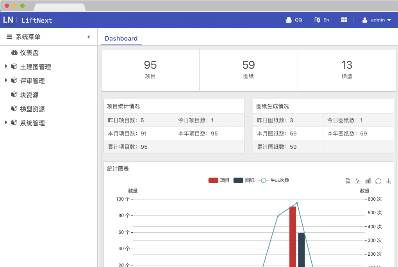
Task: Select the 评审管理 menu entry
Action: coord(32,81)
